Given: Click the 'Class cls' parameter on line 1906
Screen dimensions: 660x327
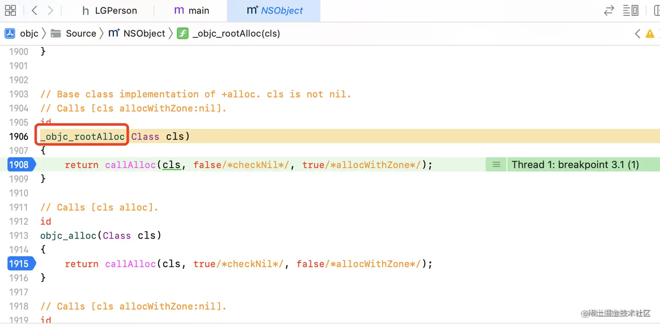Looking at the screenshot, I should [x=158, y=137].
